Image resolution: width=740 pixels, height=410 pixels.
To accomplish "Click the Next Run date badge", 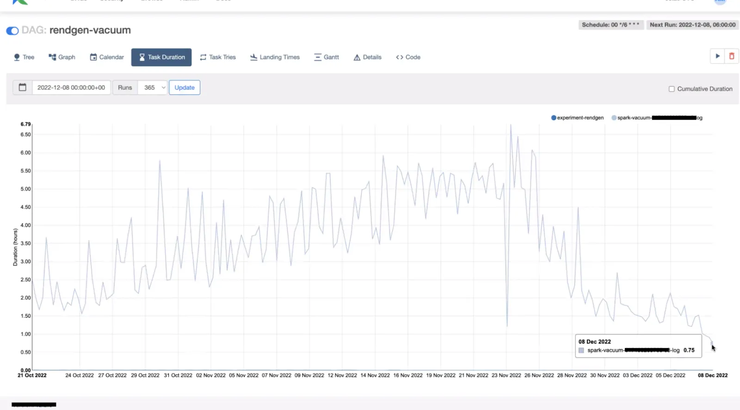I will (x=692, y=25).
